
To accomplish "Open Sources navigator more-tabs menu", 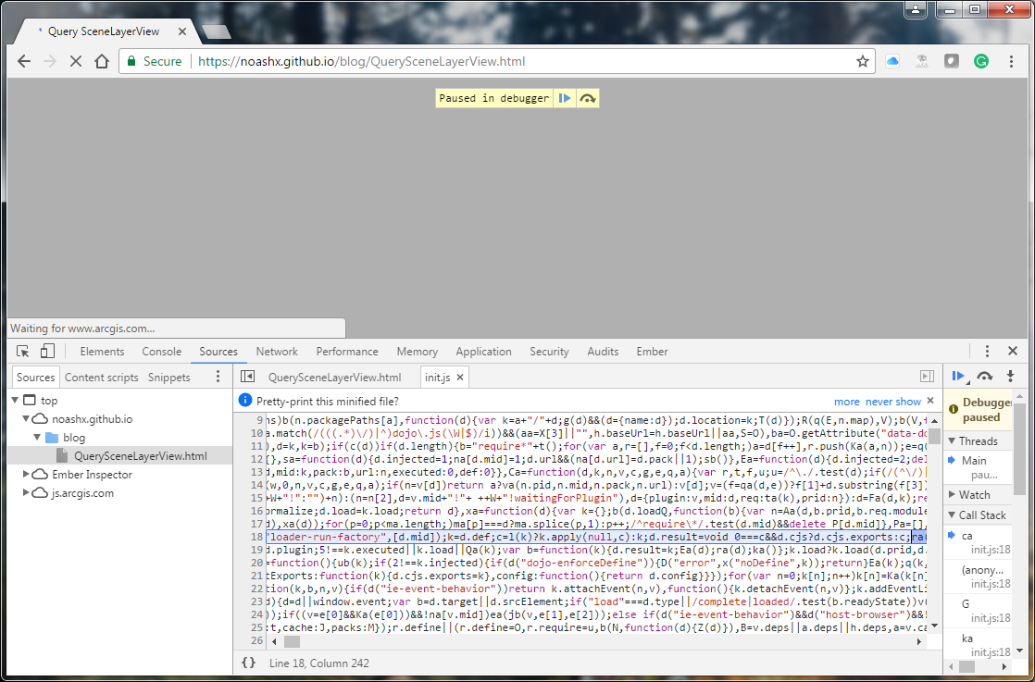I will click(x=218, y=377).
